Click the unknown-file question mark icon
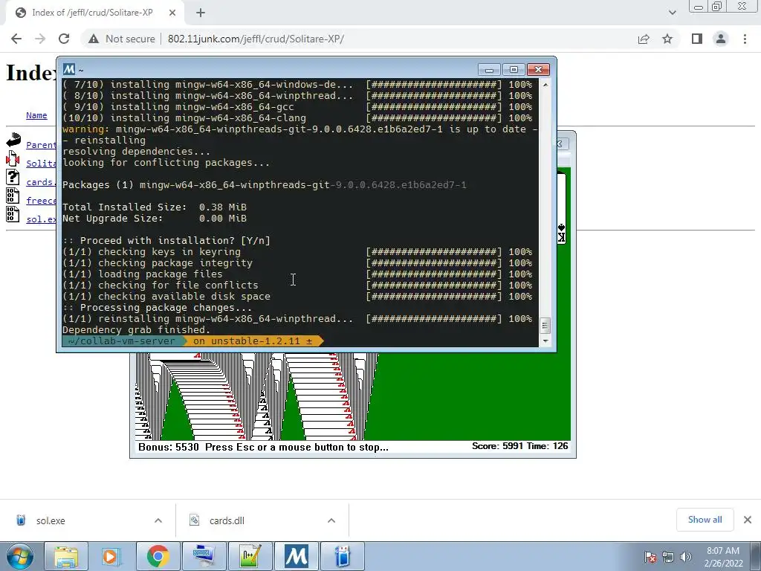The image size is (761, 571). click(13, 177)
